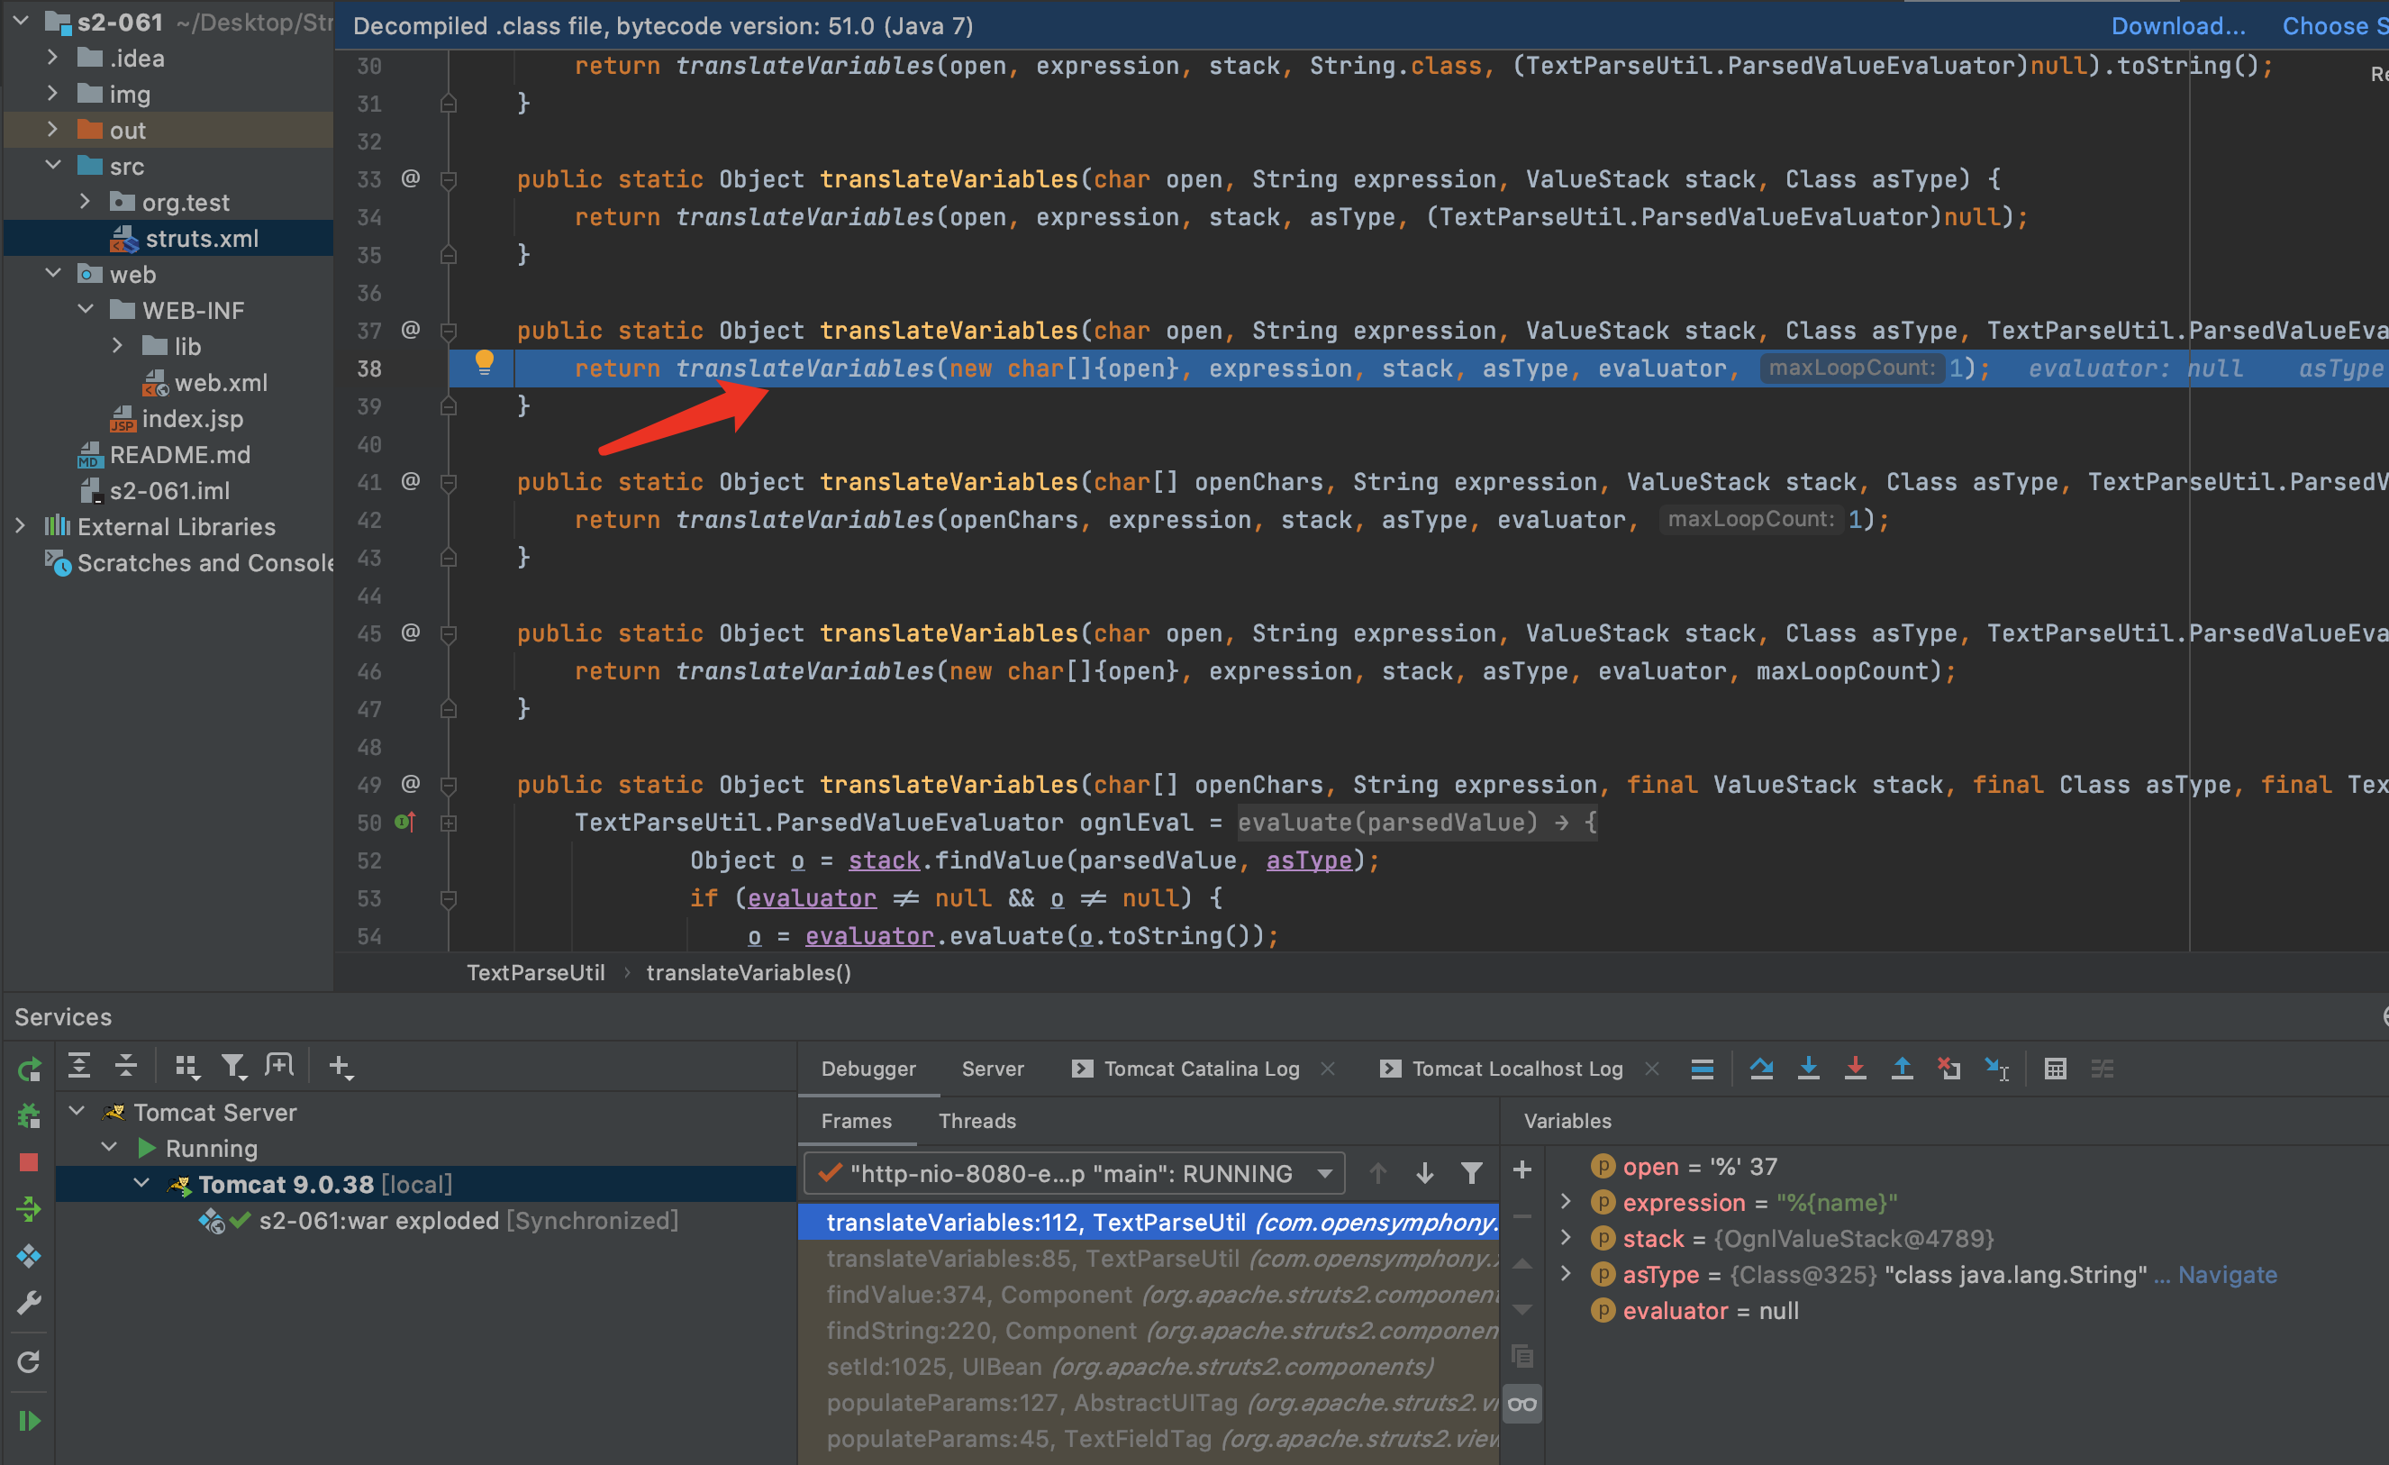This screenshot has height=1465, width=2389.
Task: Click the override gutter marker on line 50
Action: (405, 823)
